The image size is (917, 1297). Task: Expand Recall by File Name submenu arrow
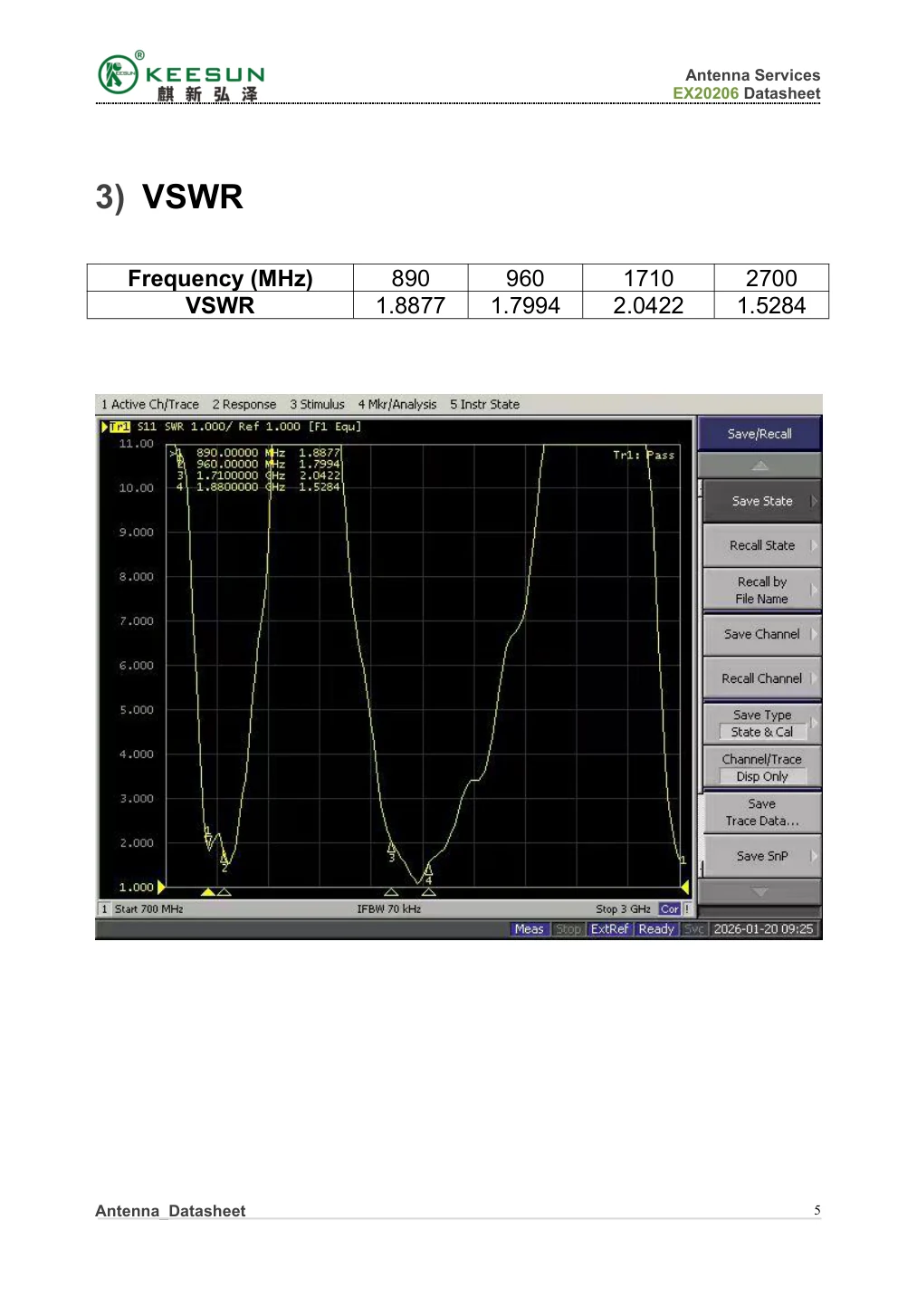814,590
